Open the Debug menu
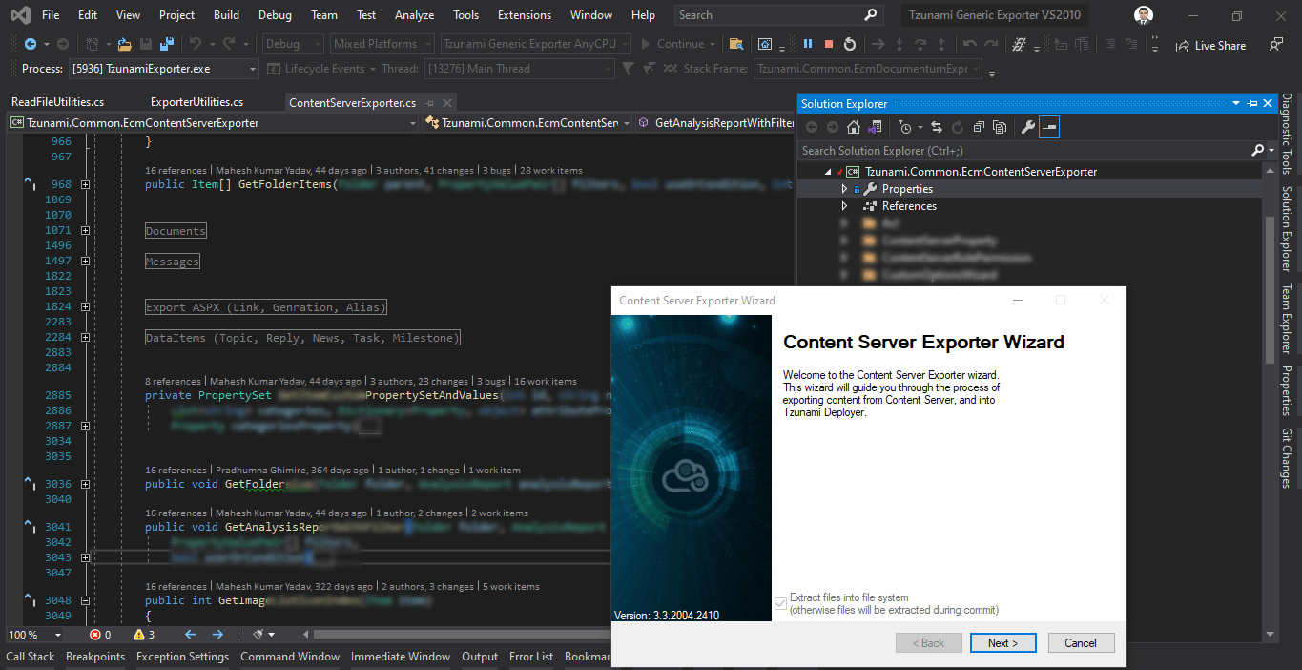1302x670 pixels. coord(275,15)
